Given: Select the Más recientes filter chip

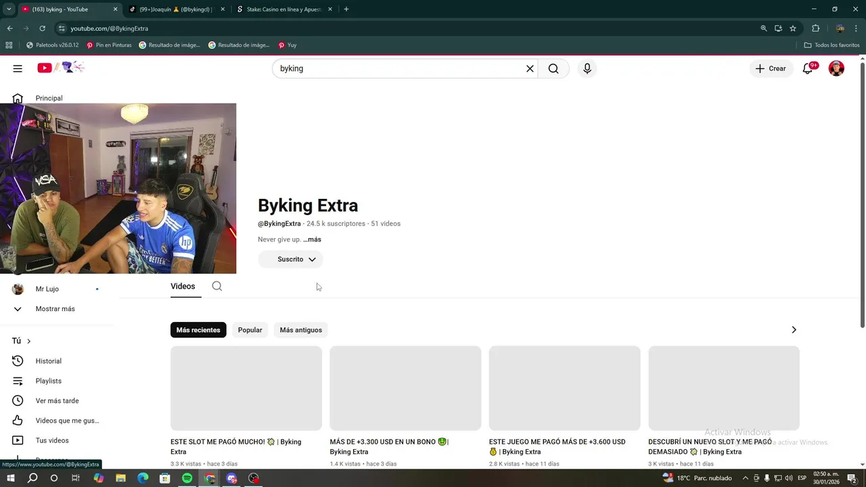Looking at the screenshot, I should pyautogui.click(x=198, y=330).
